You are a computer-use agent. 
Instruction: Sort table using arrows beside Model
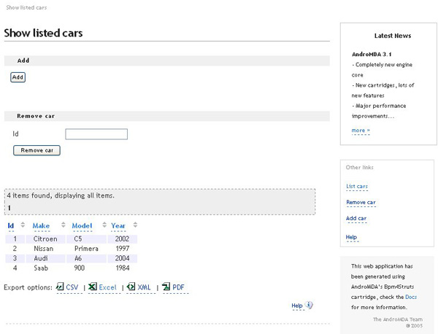(104, 225)
